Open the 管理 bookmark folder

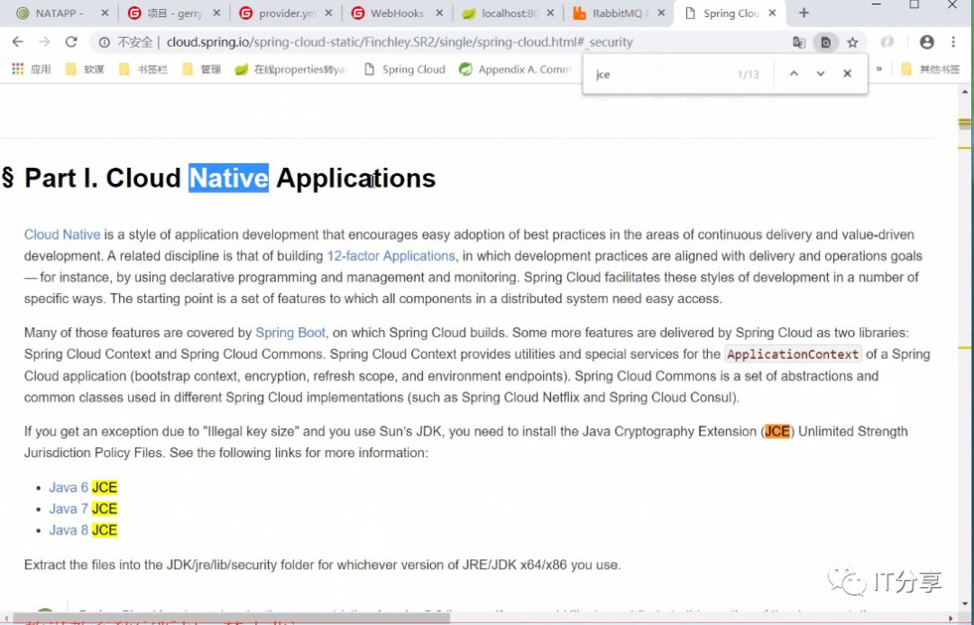pos(202,69)
